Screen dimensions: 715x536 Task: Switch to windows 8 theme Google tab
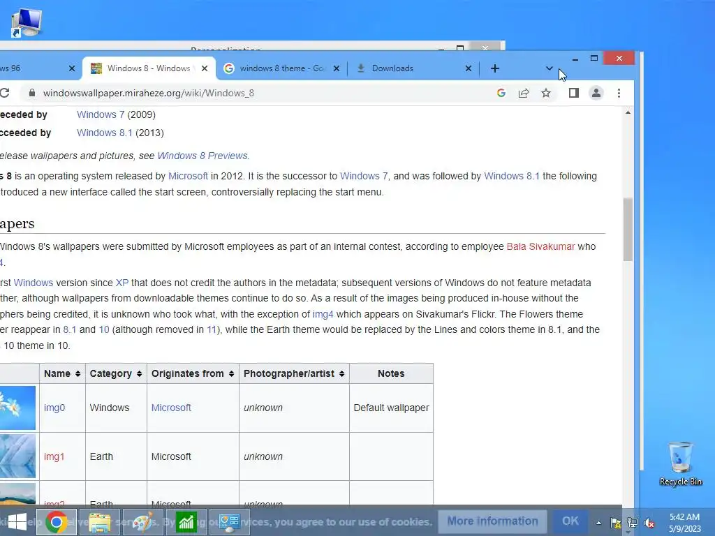pyautogui.click(x=282, y=68)
